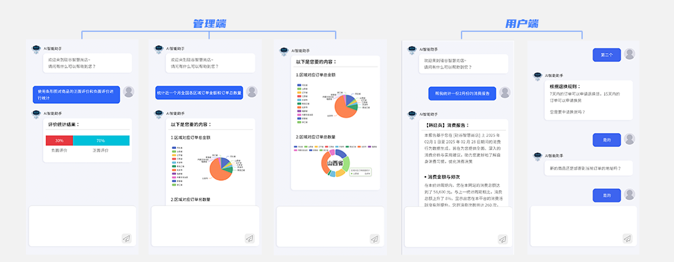
Task: Click the pie chart above the donut chart
Action: tap(346, 106)
